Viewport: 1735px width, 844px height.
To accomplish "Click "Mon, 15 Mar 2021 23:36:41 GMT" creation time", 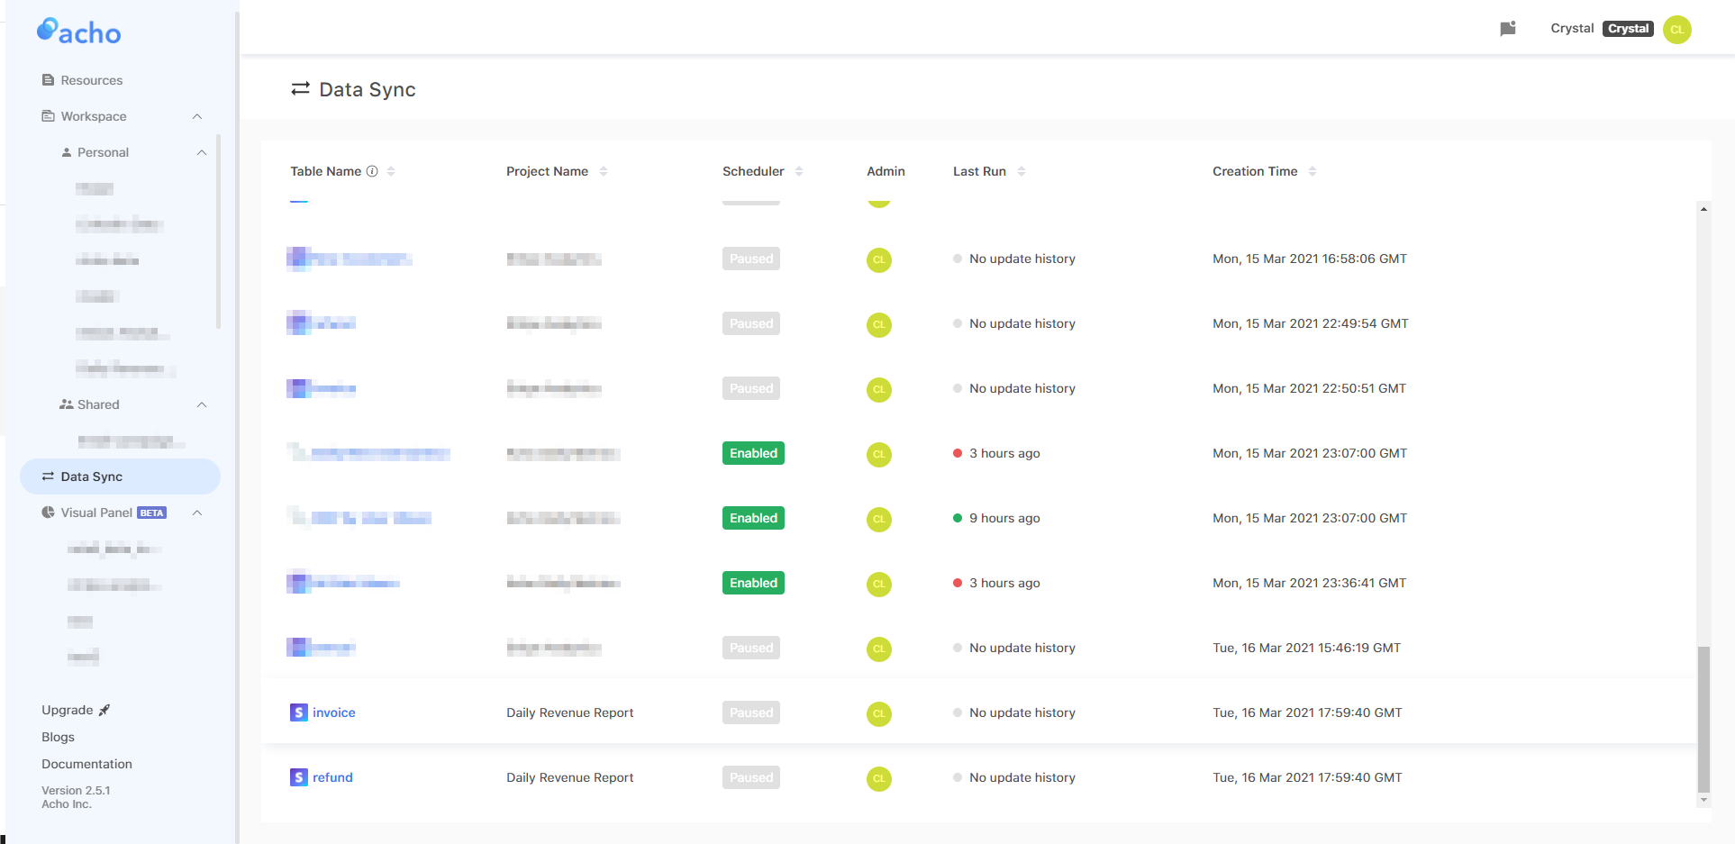I will (x=1309, y=583).
